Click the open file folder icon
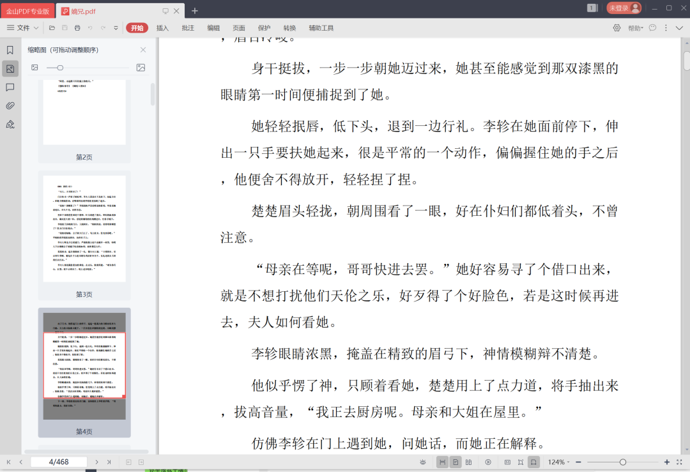 point(52,28)
